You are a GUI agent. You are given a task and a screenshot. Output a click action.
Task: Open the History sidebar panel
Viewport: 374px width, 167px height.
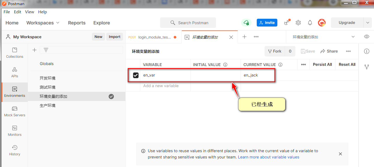click(15, 151)
